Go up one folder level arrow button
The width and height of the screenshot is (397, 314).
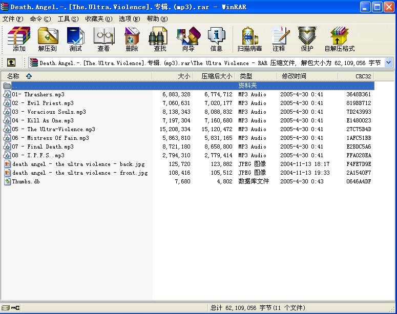pyautogui.click(x=11, y=62)
